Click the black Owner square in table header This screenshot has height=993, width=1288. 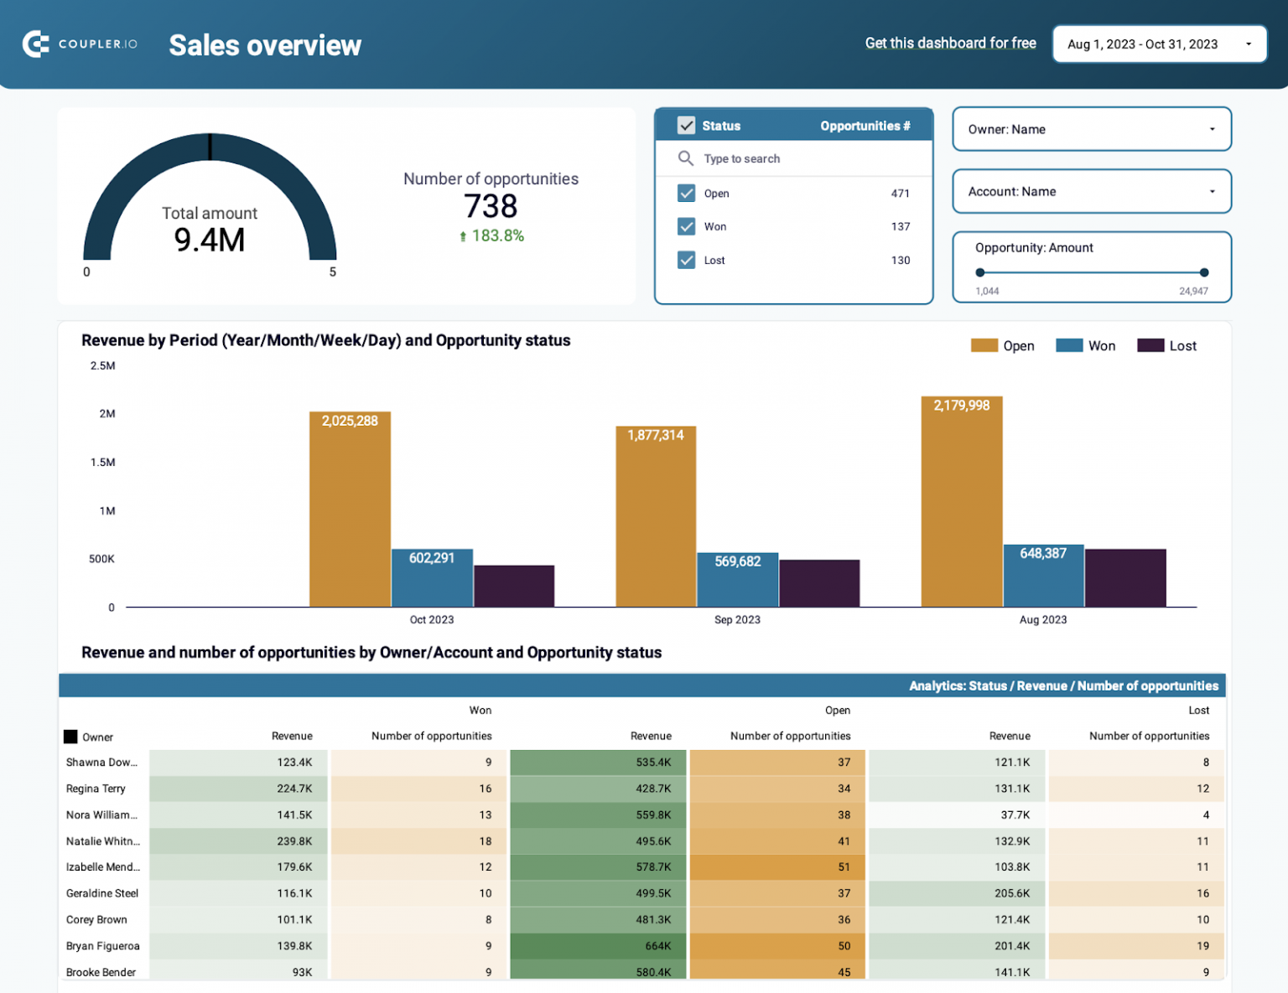[70, 737]
